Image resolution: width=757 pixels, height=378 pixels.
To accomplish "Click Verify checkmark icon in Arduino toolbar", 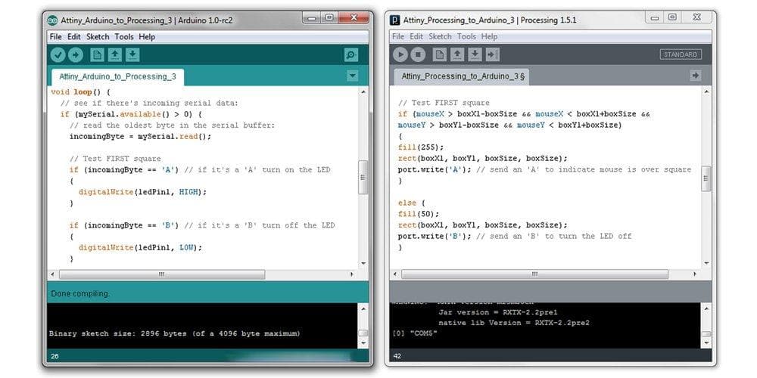I will (58, 55).
